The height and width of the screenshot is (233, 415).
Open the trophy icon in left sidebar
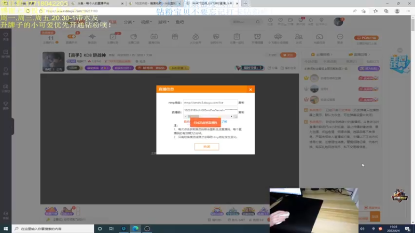[x=6, y=105]
